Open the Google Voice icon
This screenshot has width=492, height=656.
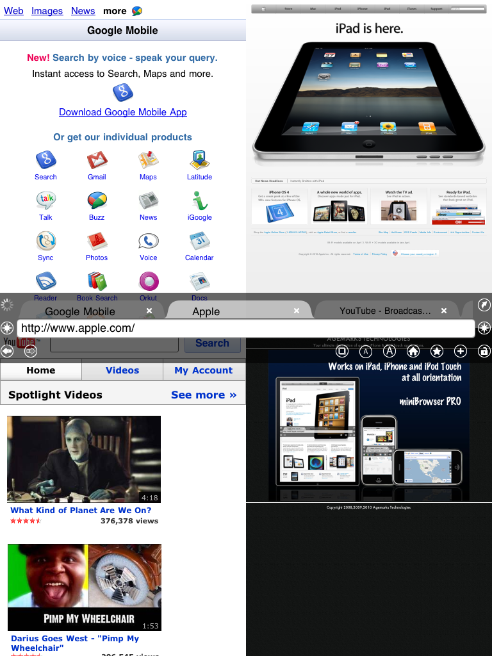coord(149,241)
